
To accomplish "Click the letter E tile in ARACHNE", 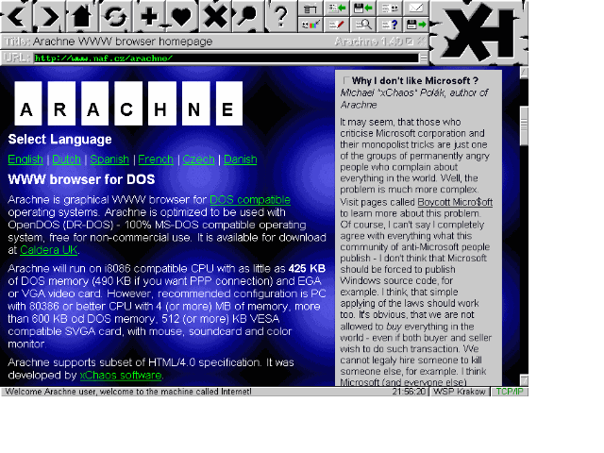I will [228, 103].
